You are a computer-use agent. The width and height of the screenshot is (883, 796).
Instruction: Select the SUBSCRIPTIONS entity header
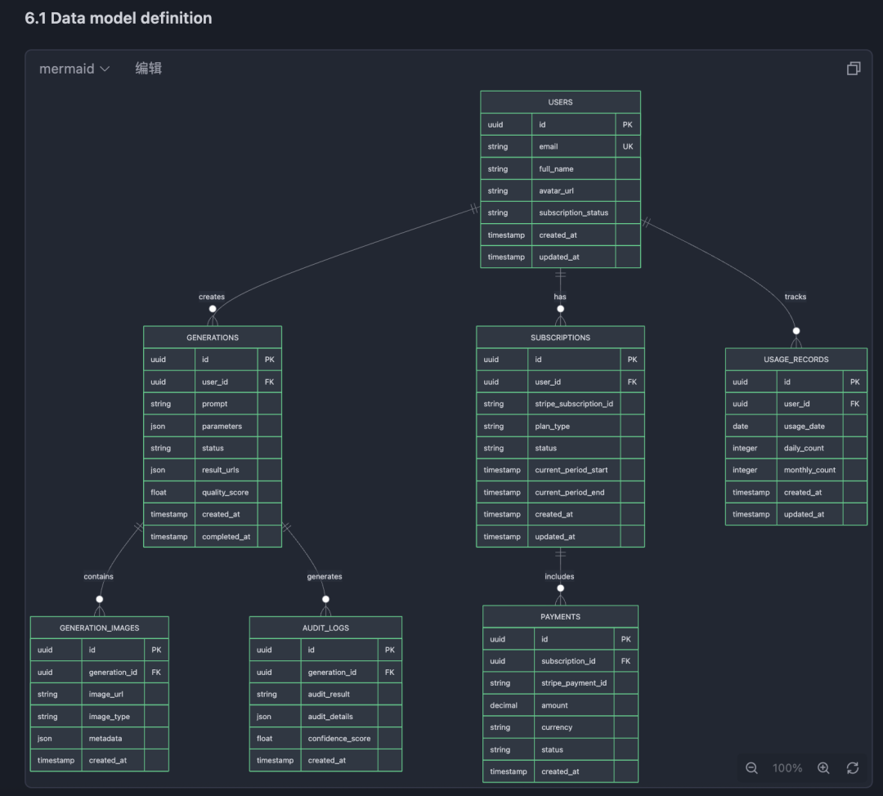point(560,338)
